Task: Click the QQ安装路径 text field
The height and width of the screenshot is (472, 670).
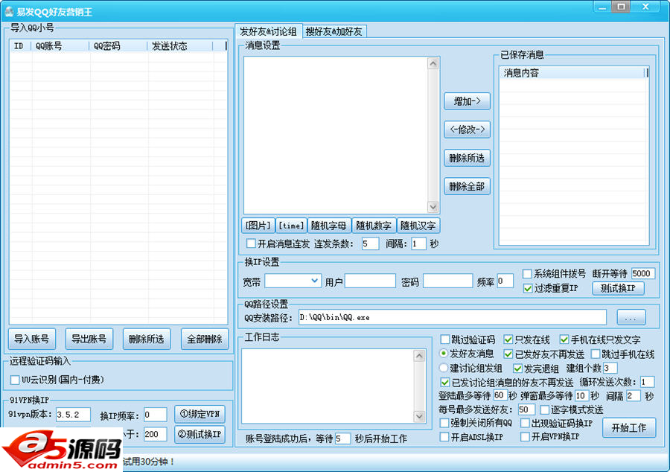Action: [x=453, y=317]
